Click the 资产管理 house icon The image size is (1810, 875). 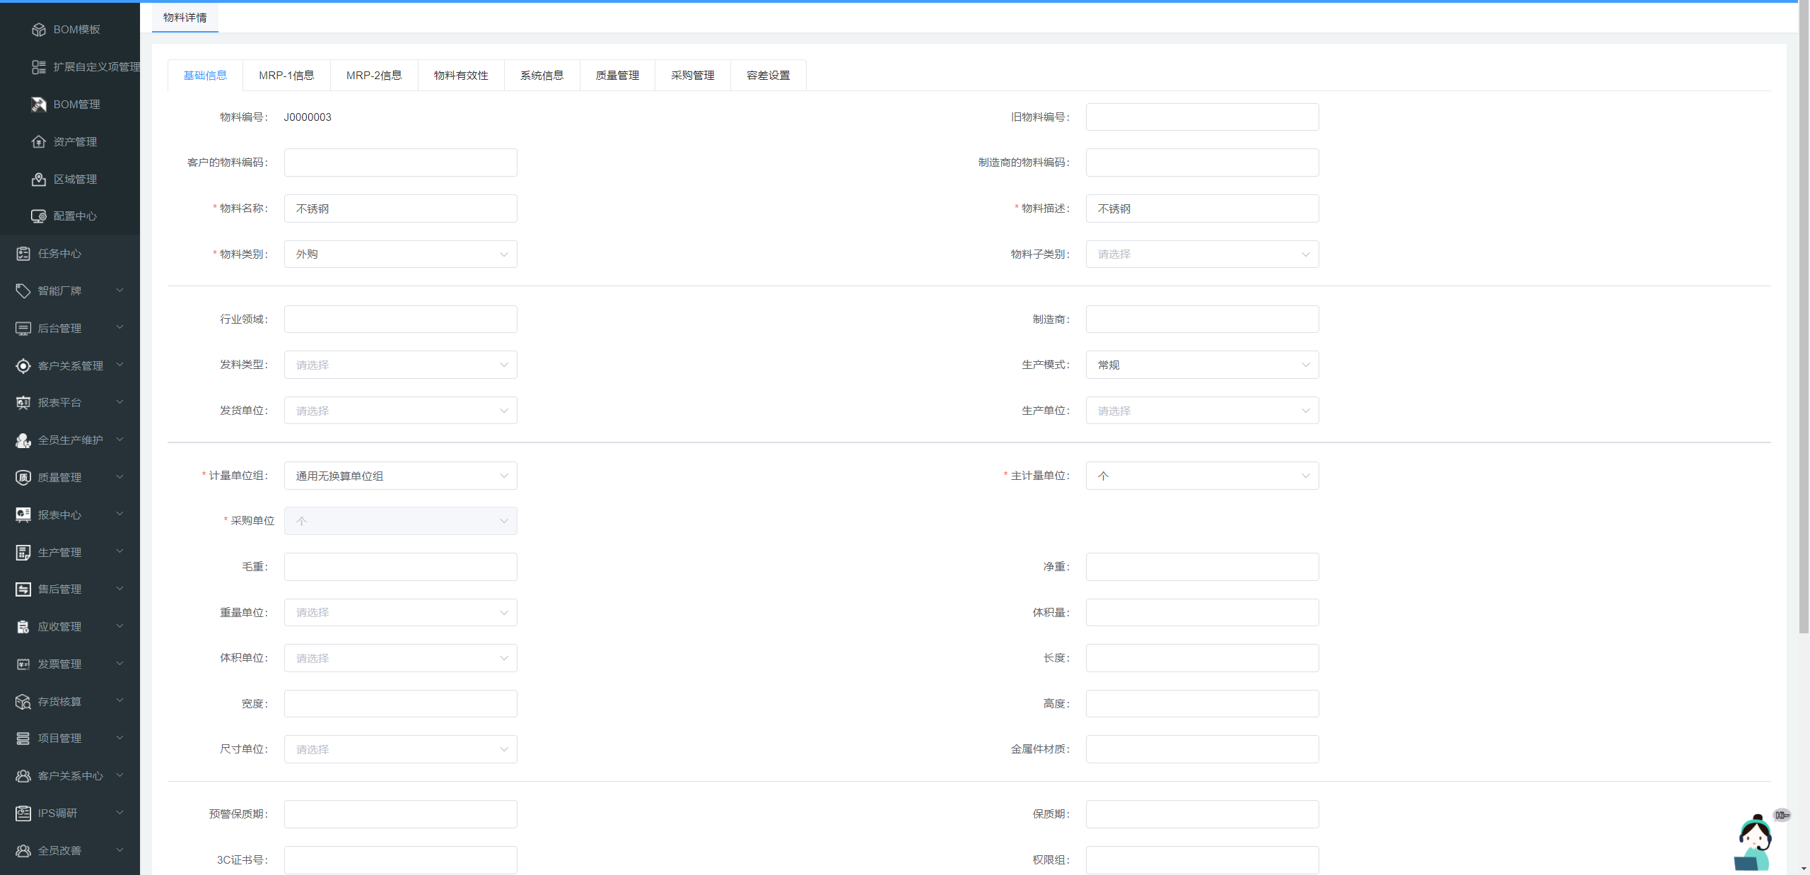click(x=39, y=142)
